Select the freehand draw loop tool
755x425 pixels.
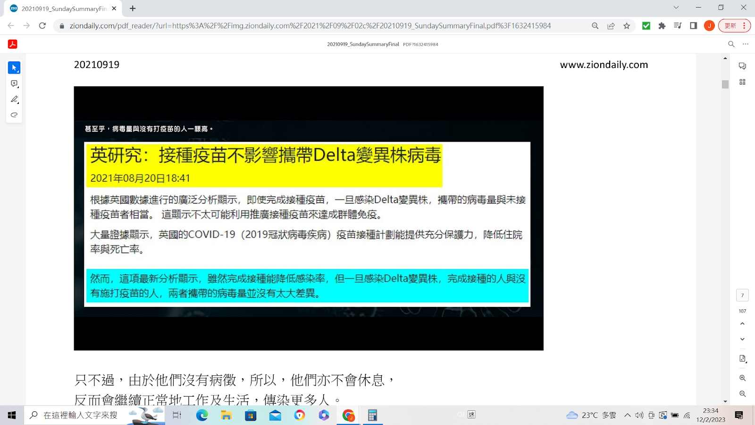click(x=14, y=115)
